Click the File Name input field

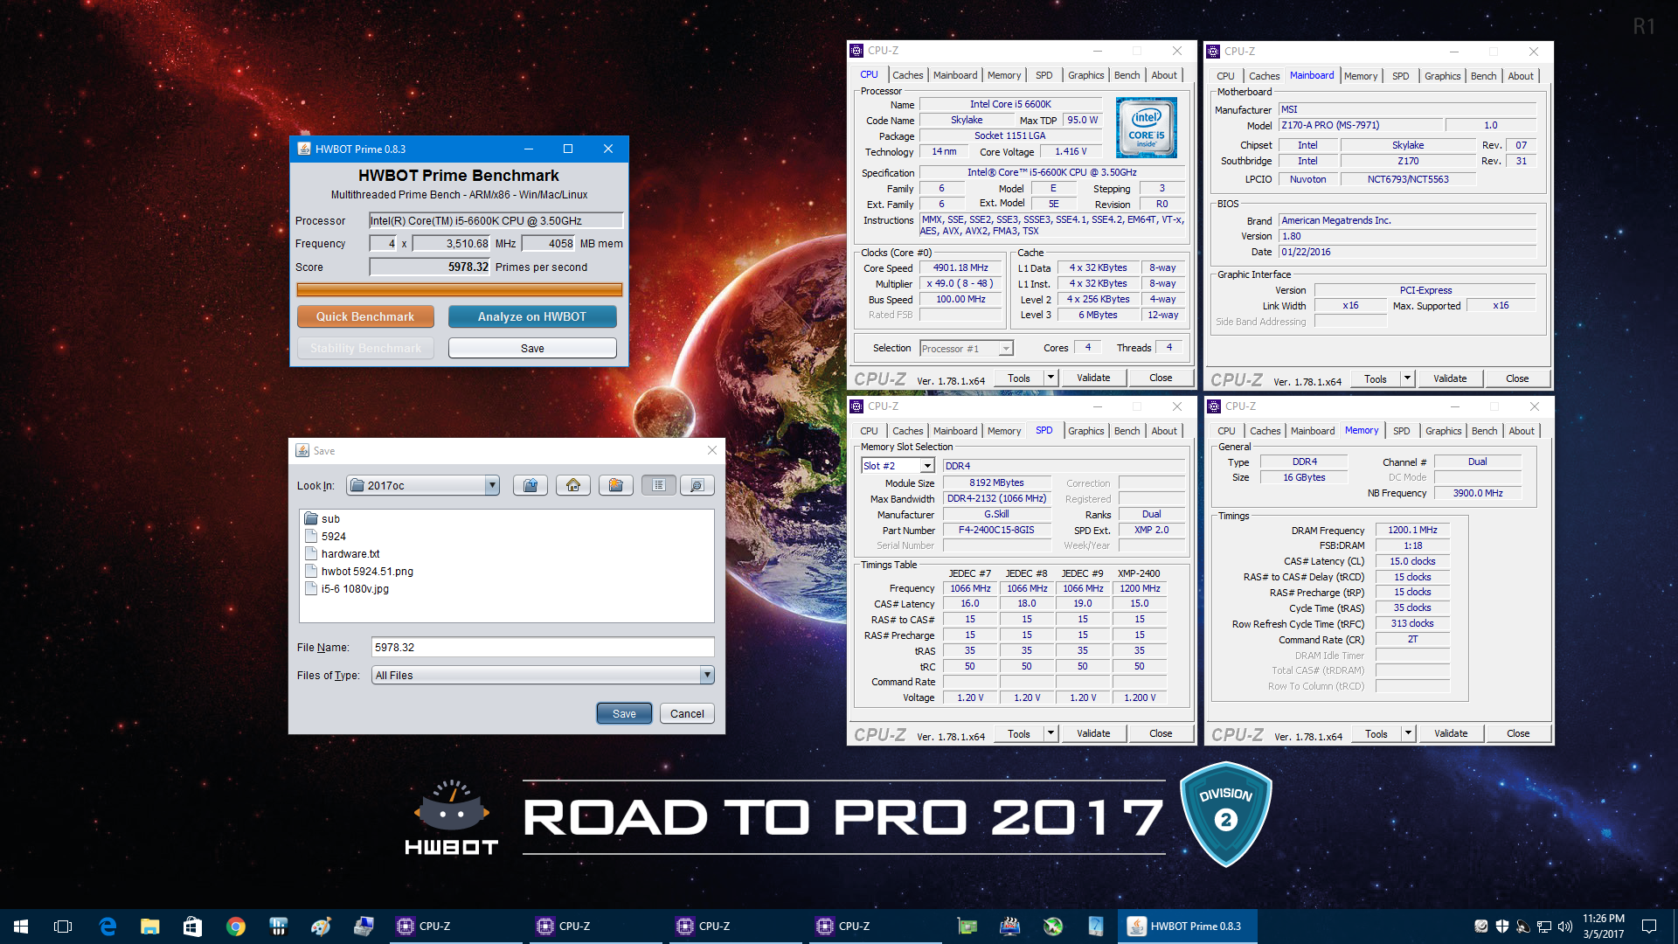pos(543,647)
